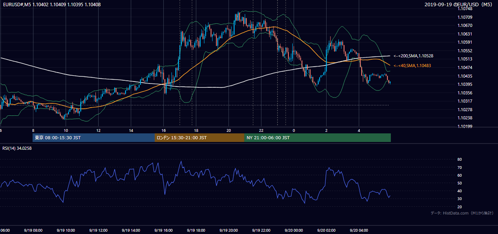Viewport: 498px width, 234px height.
Task: Click the 9/19 14:00 date label
Action: point(131,230)
